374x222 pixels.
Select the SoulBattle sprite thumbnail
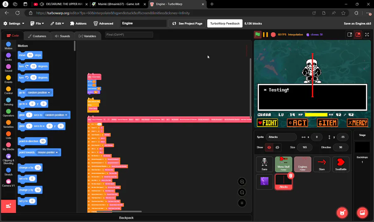341,164
